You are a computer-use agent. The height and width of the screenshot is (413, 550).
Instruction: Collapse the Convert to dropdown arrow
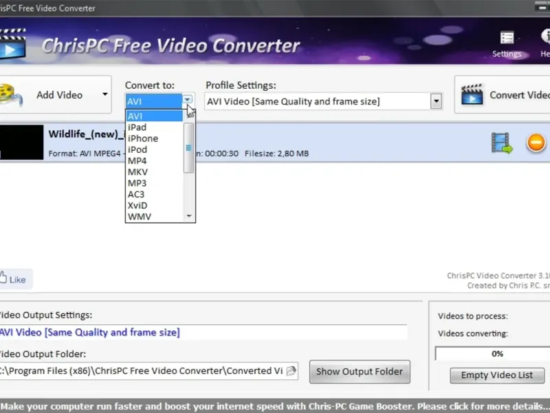[187, 100]
